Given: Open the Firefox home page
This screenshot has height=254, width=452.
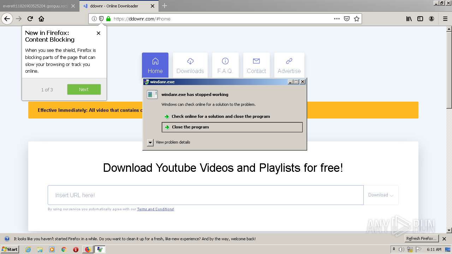Looking at the screenshot, I should tap(41, 19).
